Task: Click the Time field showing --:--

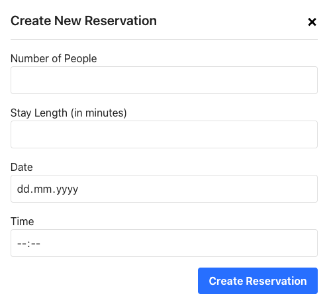Action: (164, 243)
